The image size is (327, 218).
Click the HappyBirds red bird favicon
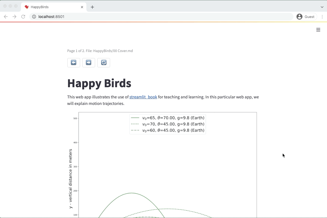27,7
